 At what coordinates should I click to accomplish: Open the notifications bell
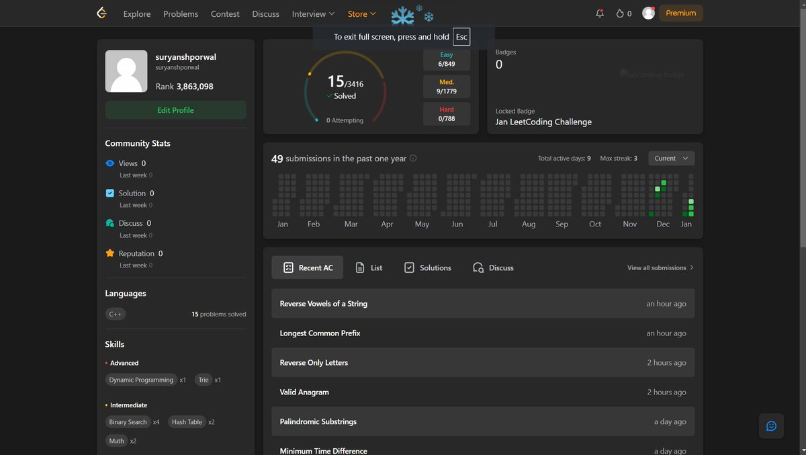tap(600, 13)
